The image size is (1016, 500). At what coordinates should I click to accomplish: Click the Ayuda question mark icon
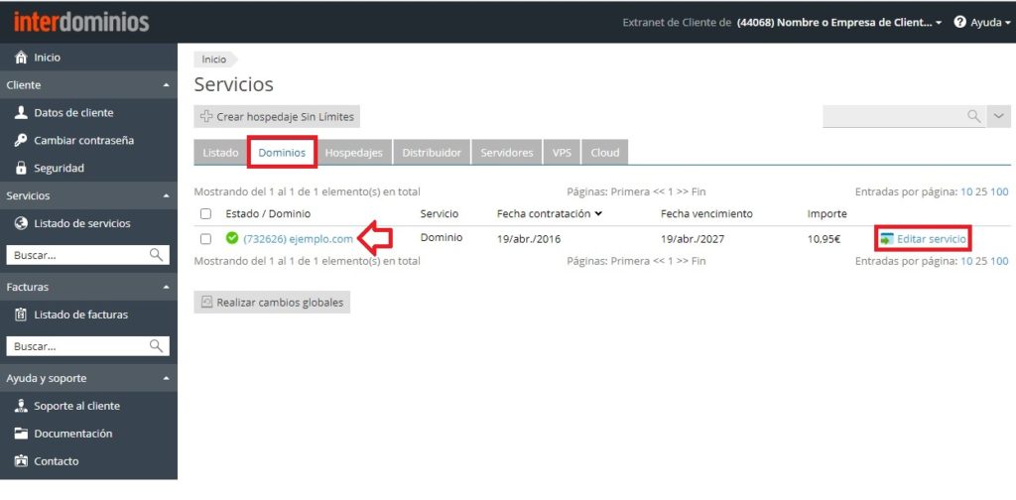point(960,22)
